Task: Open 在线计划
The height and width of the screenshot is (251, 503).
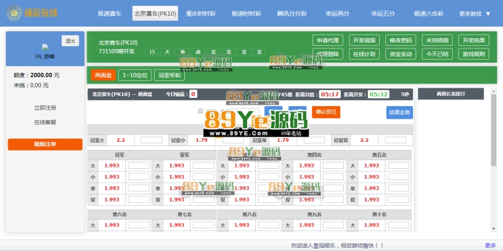Action: (364, 54)
